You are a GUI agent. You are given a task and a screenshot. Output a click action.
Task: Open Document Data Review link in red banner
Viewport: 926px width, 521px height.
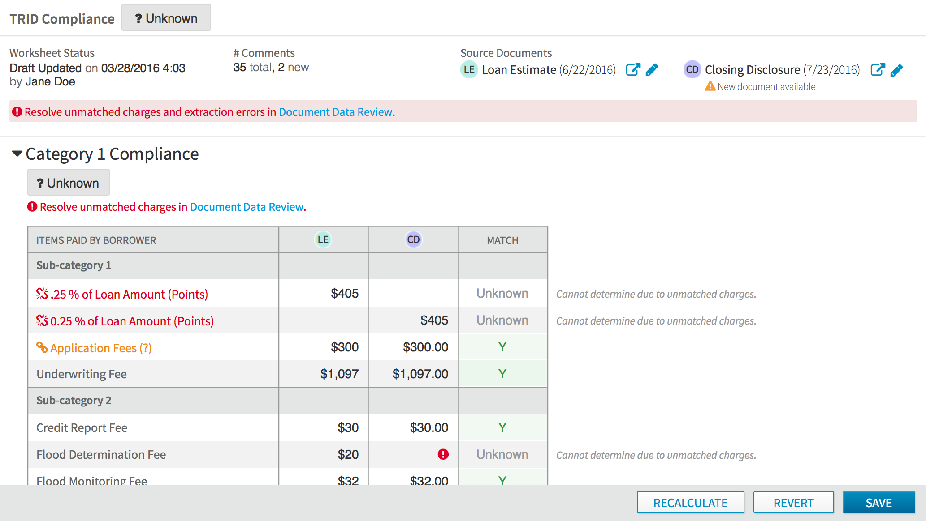pos(335,112)
